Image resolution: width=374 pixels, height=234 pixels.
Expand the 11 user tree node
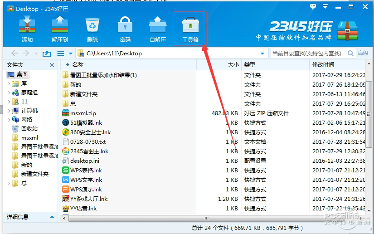tap(9, 102)
